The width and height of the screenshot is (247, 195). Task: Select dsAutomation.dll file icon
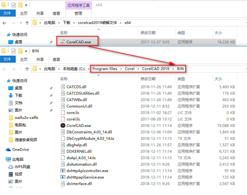(x=63, y=164)
